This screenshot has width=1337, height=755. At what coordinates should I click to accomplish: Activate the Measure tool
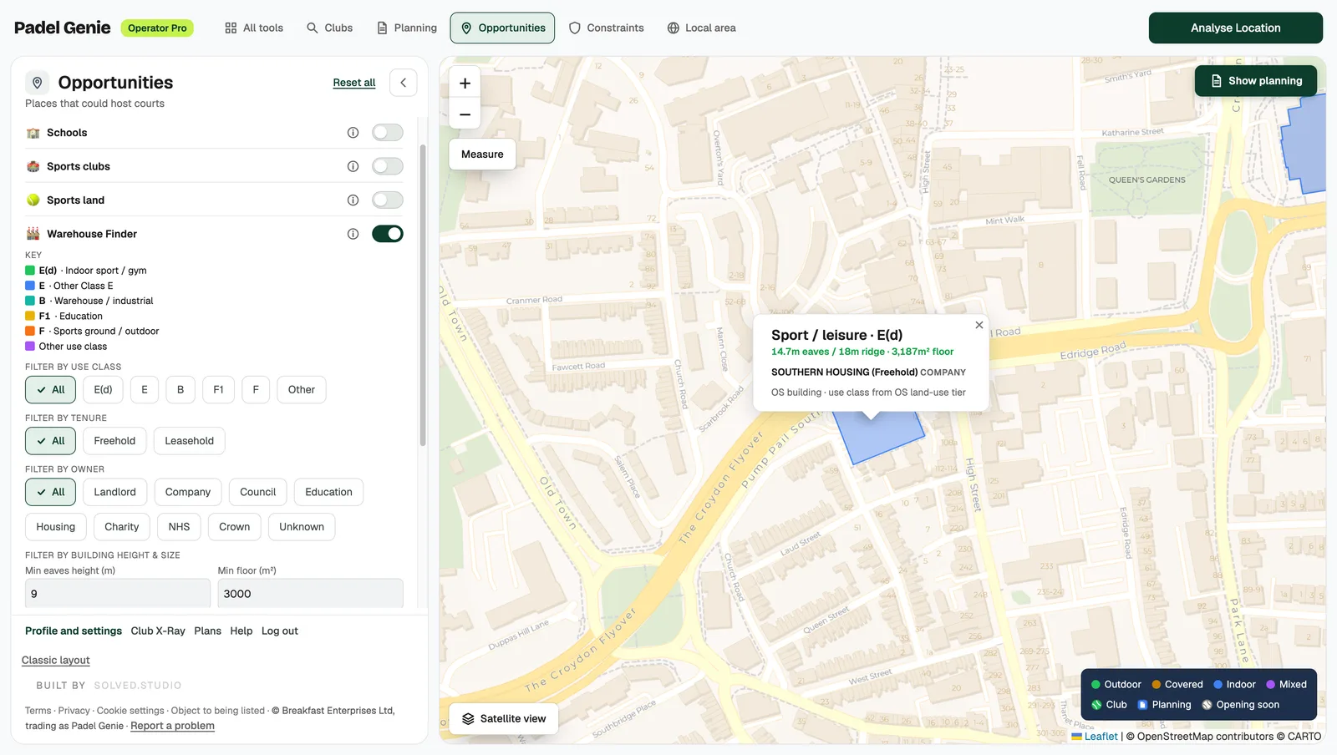click(482, 155)
